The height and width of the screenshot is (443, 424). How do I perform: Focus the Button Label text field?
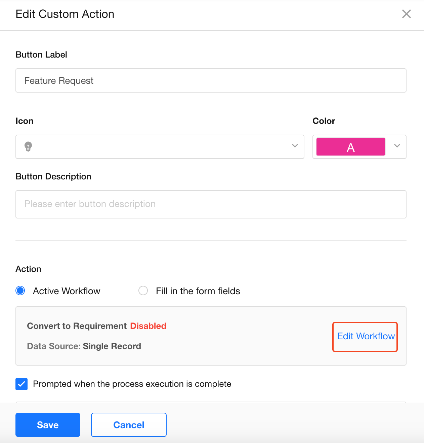tap(211, 80)
